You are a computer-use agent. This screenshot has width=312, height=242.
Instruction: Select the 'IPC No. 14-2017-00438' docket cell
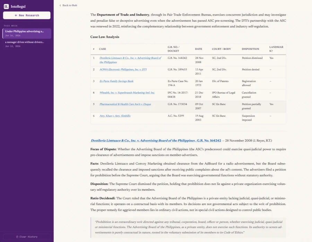pos(178,95)
